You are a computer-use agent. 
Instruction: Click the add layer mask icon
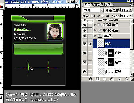coord(98,79)
